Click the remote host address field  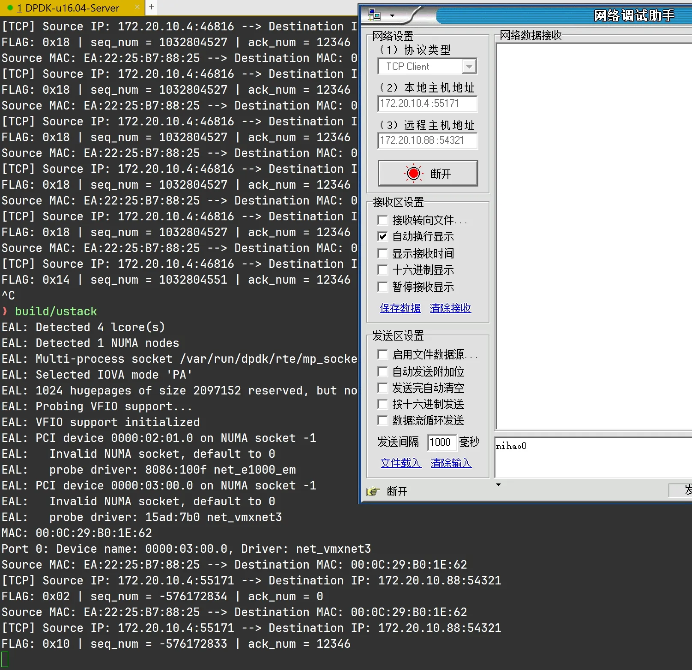(427, 140)
